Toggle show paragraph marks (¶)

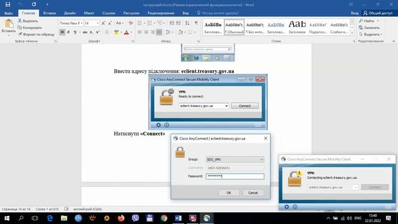pos(197,23)
